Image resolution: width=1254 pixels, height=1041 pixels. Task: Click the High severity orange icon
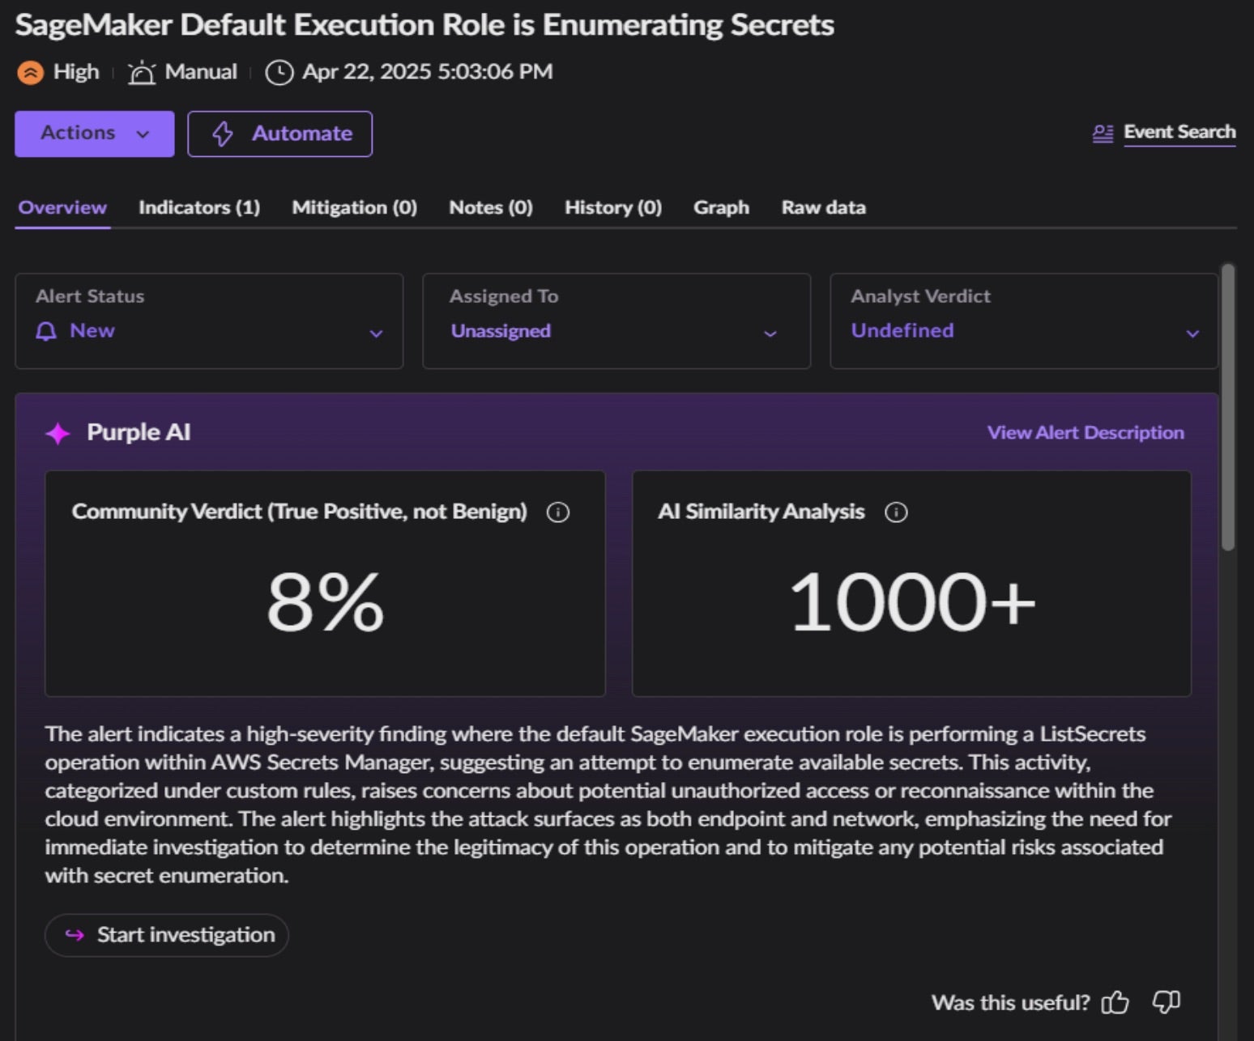(30, 73)
